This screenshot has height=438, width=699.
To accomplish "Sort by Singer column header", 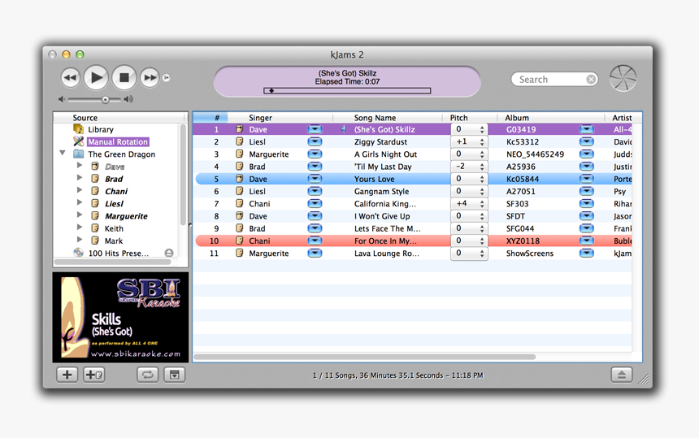I will click(x=280, y=118).
